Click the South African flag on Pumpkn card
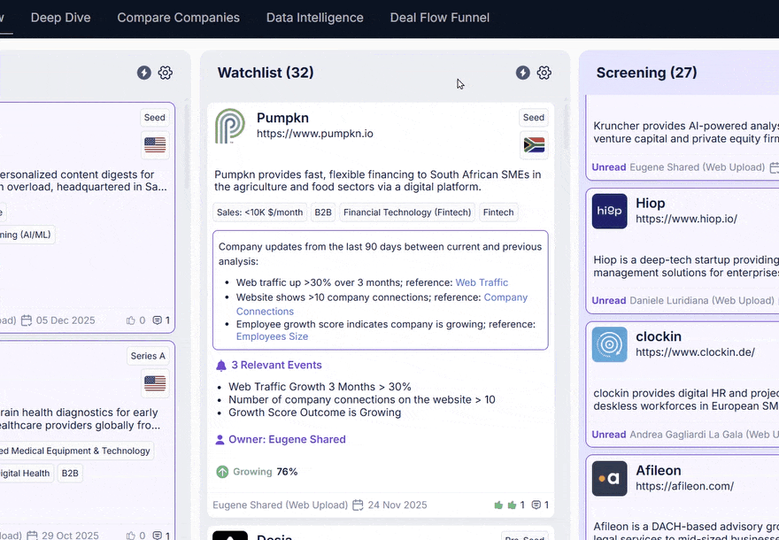Viewport: 779px width, 540px height. tap(534, 145)
